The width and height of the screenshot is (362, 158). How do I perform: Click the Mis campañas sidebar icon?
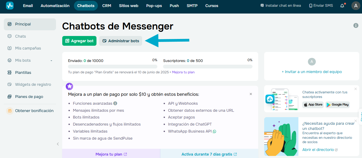[x=10, y=48]
